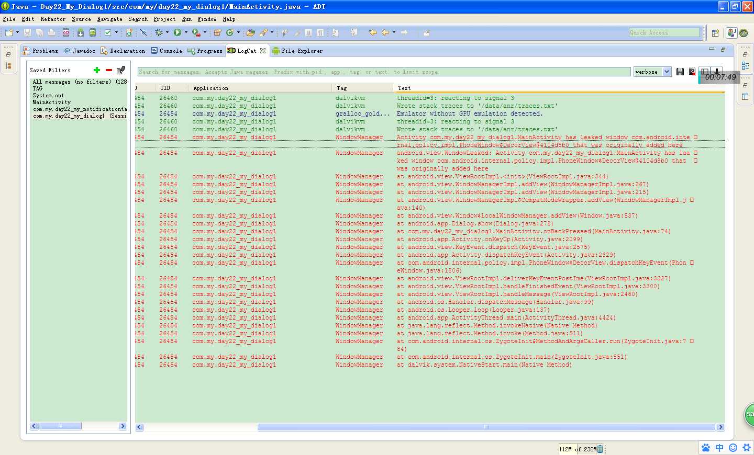Expand the Debug dropdown arrow
Viewport: 754px width, 455px height.
coord(167,32)
